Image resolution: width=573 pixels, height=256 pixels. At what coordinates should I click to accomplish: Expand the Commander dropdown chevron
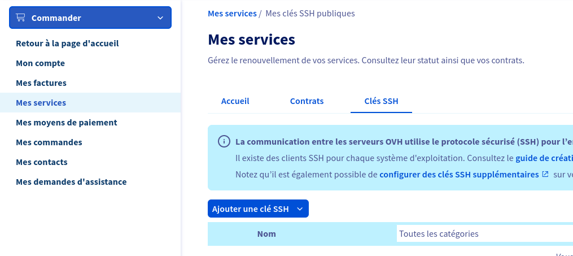(x=160, y=18)
